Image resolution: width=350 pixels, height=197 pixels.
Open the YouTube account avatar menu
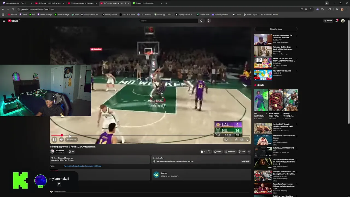pos(343,21)
